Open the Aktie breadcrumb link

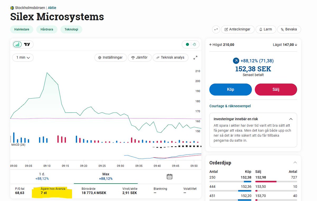(x=52, y=8)
